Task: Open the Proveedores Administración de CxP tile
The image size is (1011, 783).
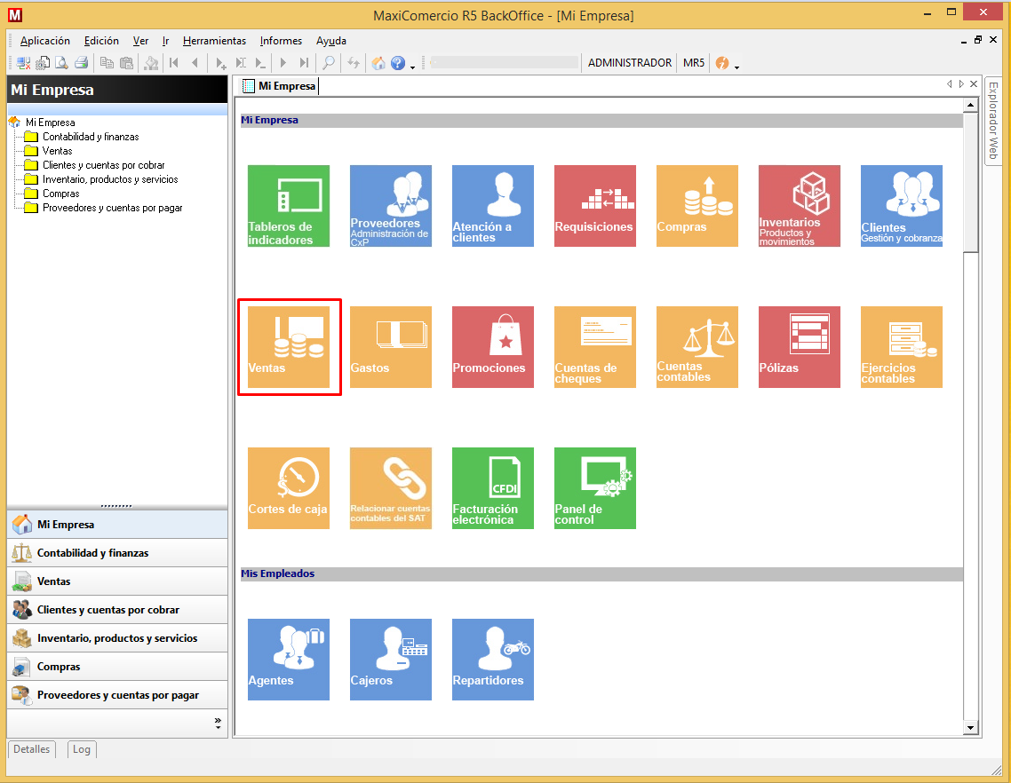Action: (391, 206)
